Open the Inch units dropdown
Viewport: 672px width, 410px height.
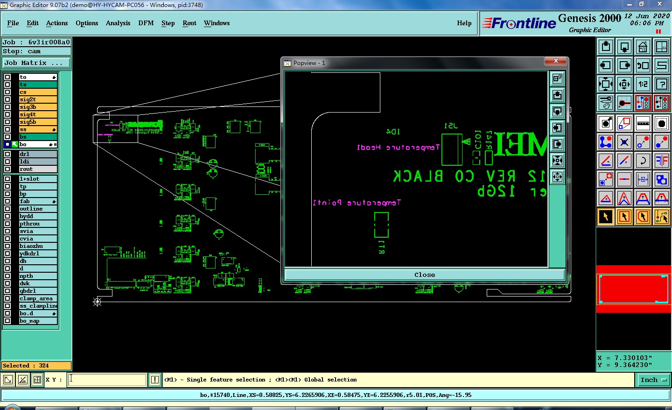[x=653, y=380]
